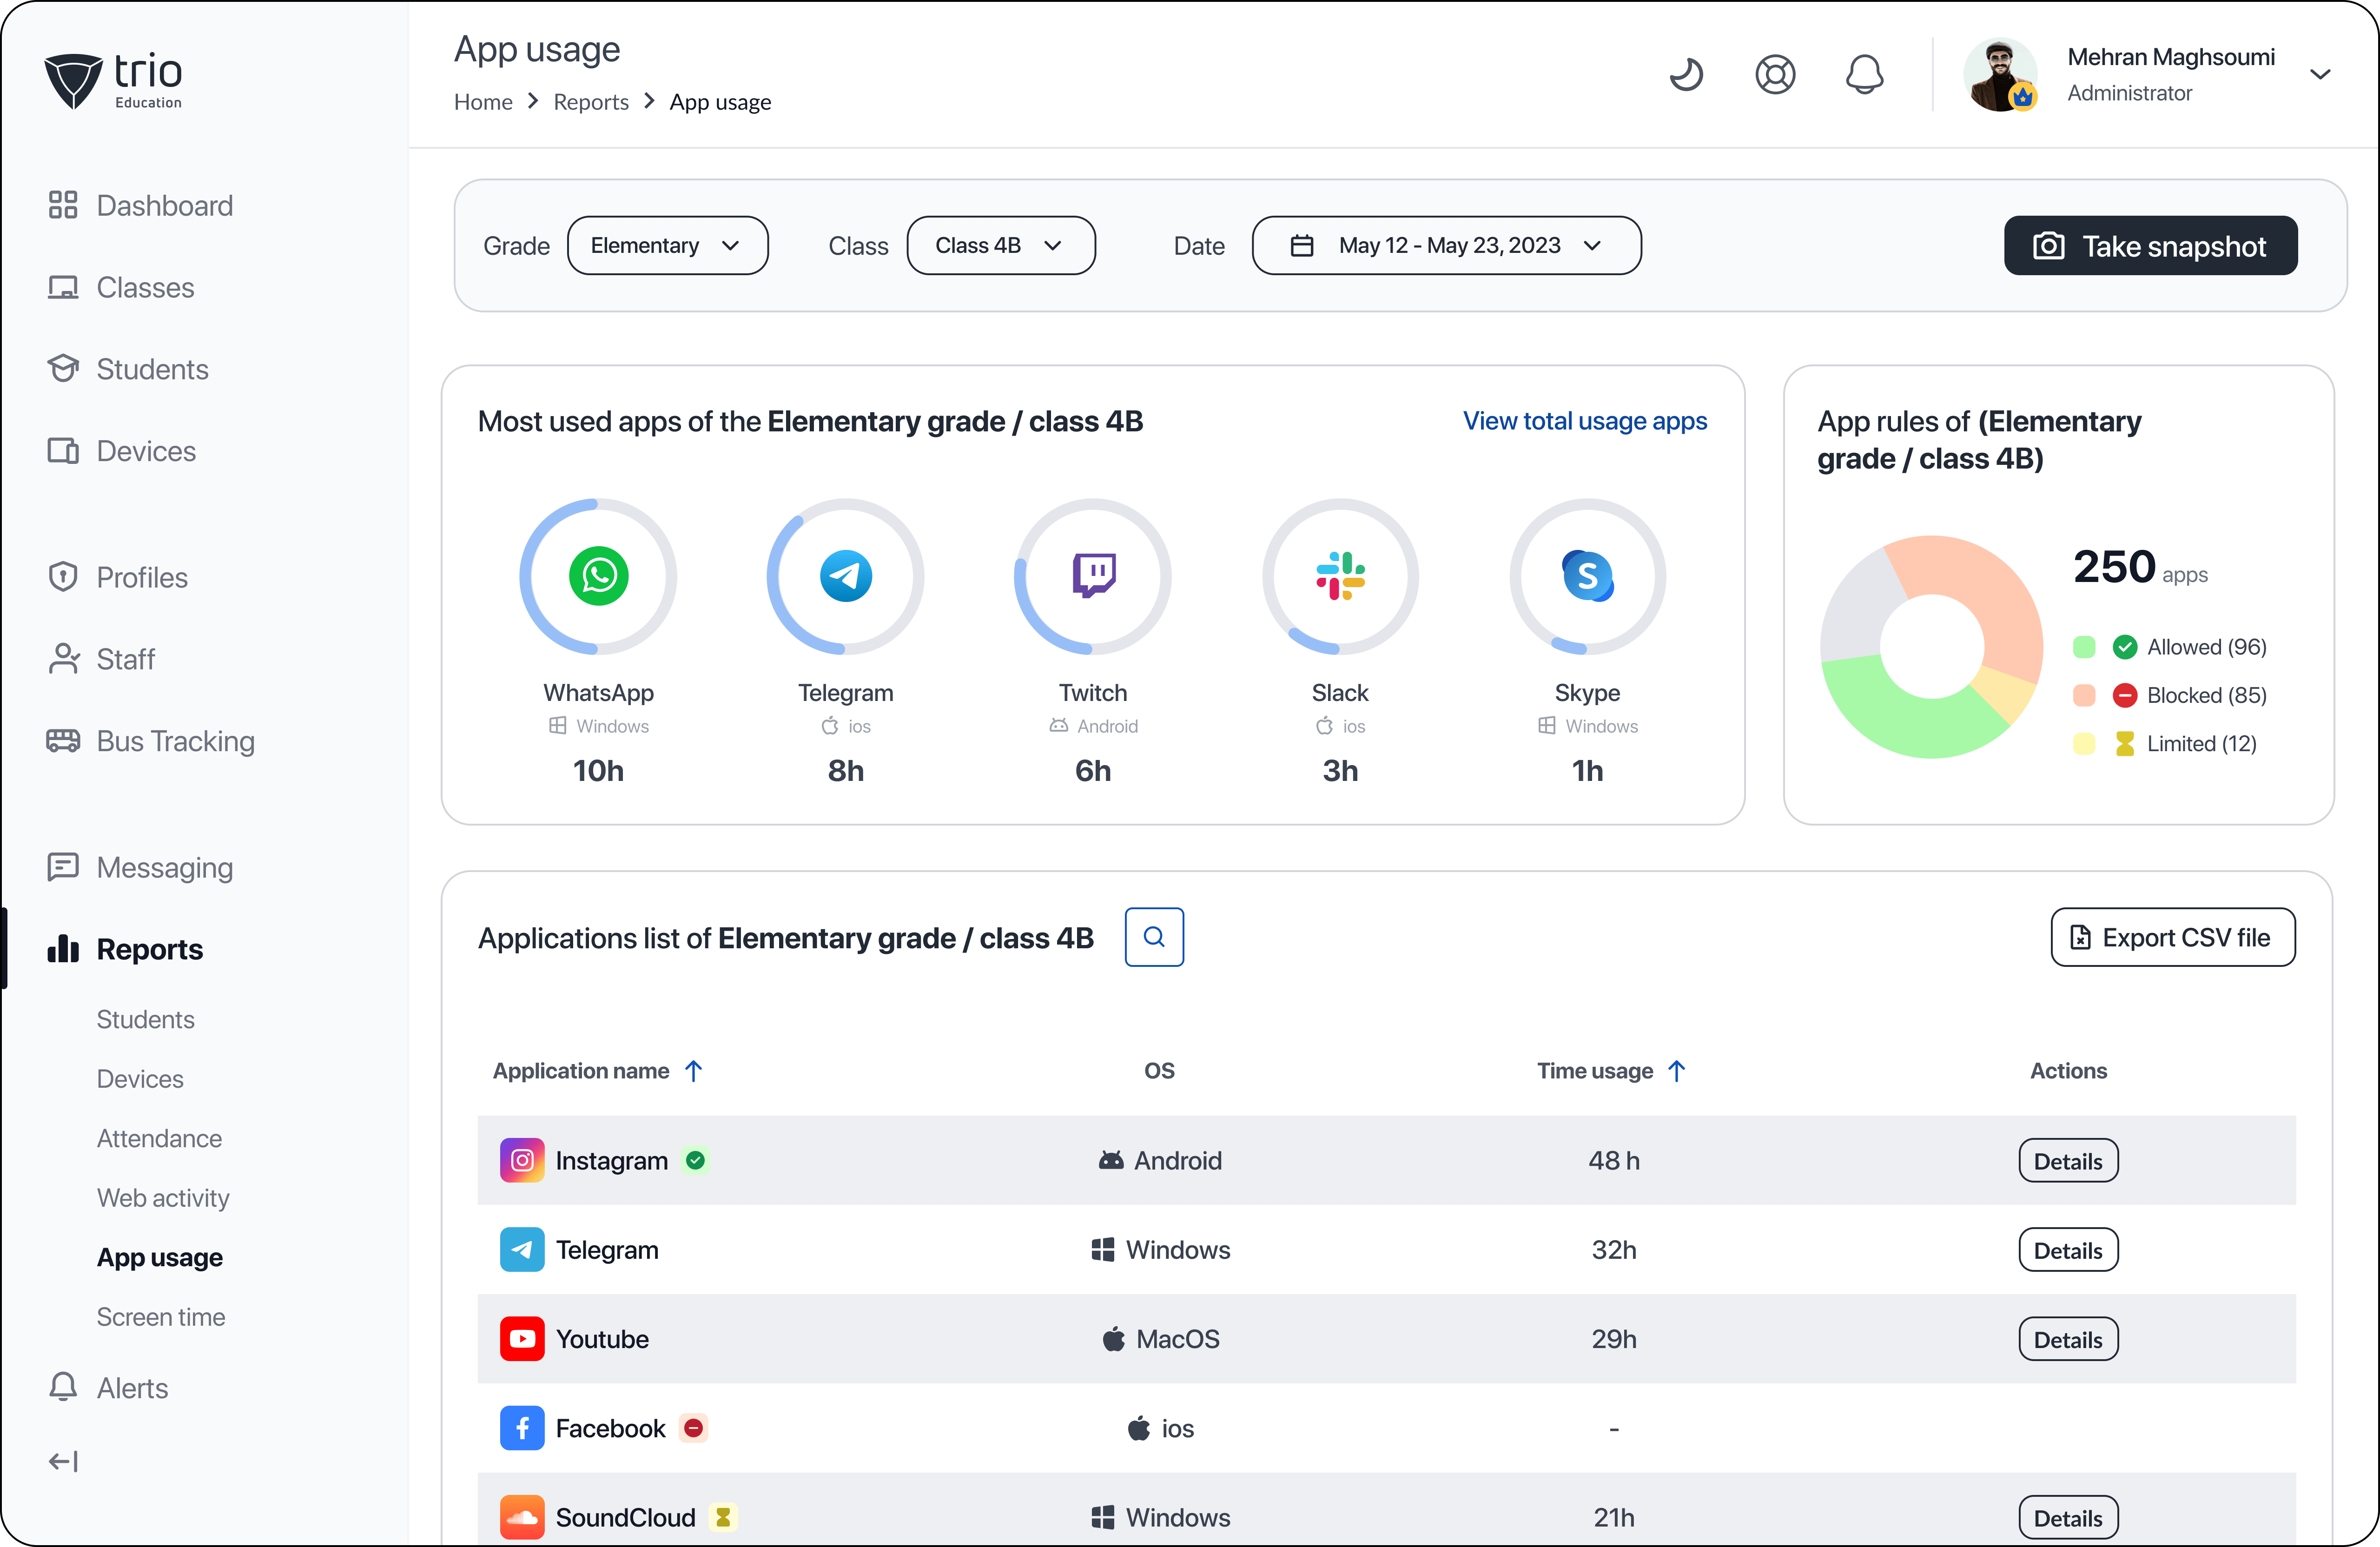Open search in Applications list
Screen dimensions: 2380x1547
(1154, 937)
